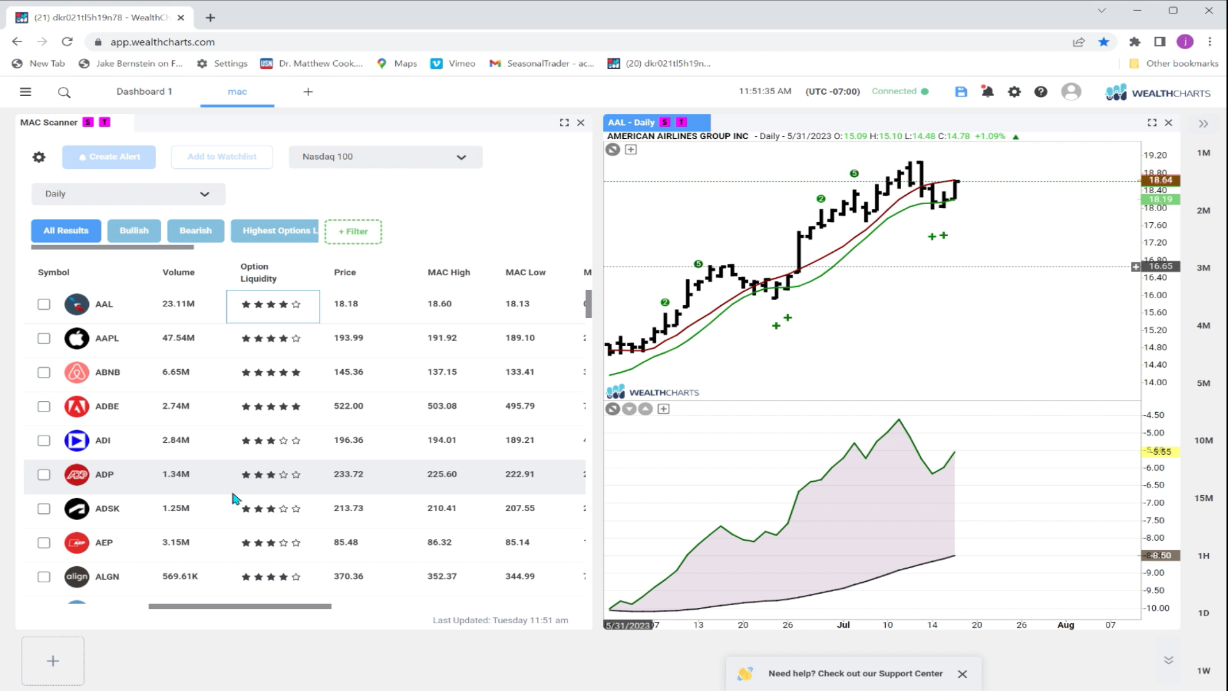
Task: Click the hide indicator icon on price chart
Action: point(613,150)
